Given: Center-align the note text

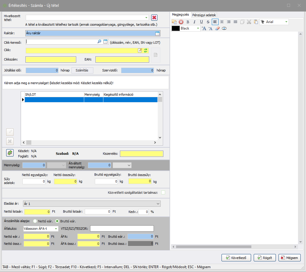Looking at the screenshot, I should [222, 22].
